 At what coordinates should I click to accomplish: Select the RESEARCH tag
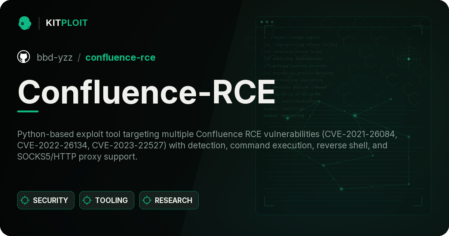169,200
